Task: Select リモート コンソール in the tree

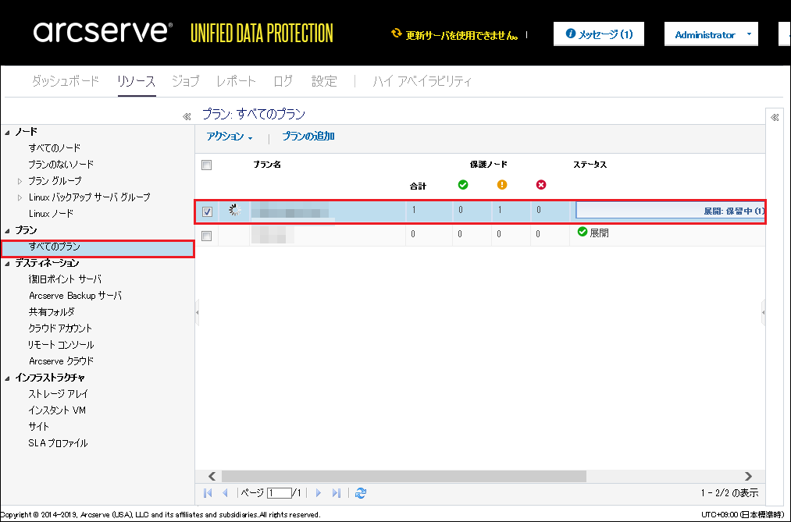Action: pos(61,345)
